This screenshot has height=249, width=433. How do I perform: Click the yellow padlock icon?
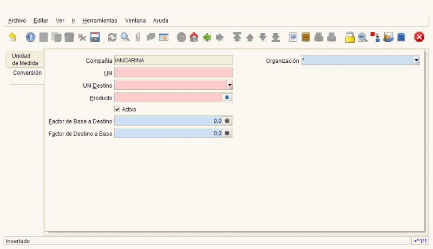click(x=350, y=37)
